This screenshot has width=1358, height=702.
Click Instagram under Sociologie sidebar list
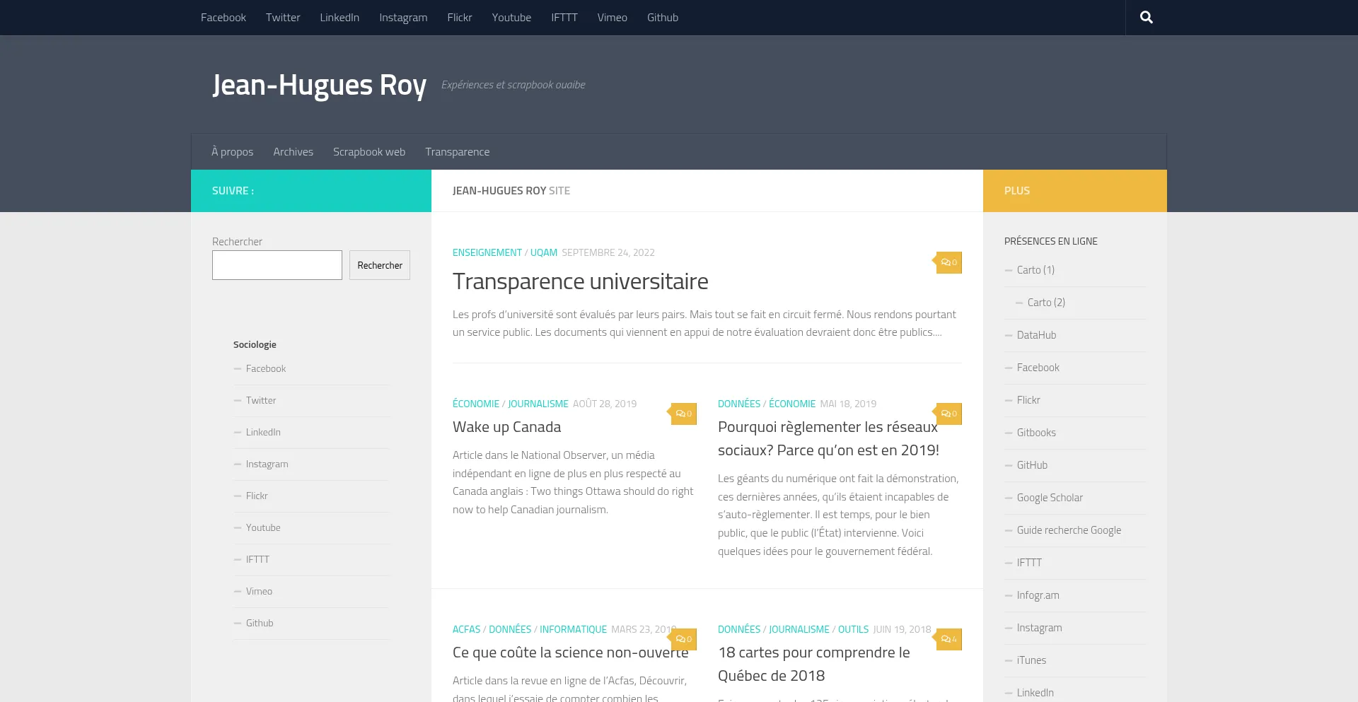tap(267, 464)
